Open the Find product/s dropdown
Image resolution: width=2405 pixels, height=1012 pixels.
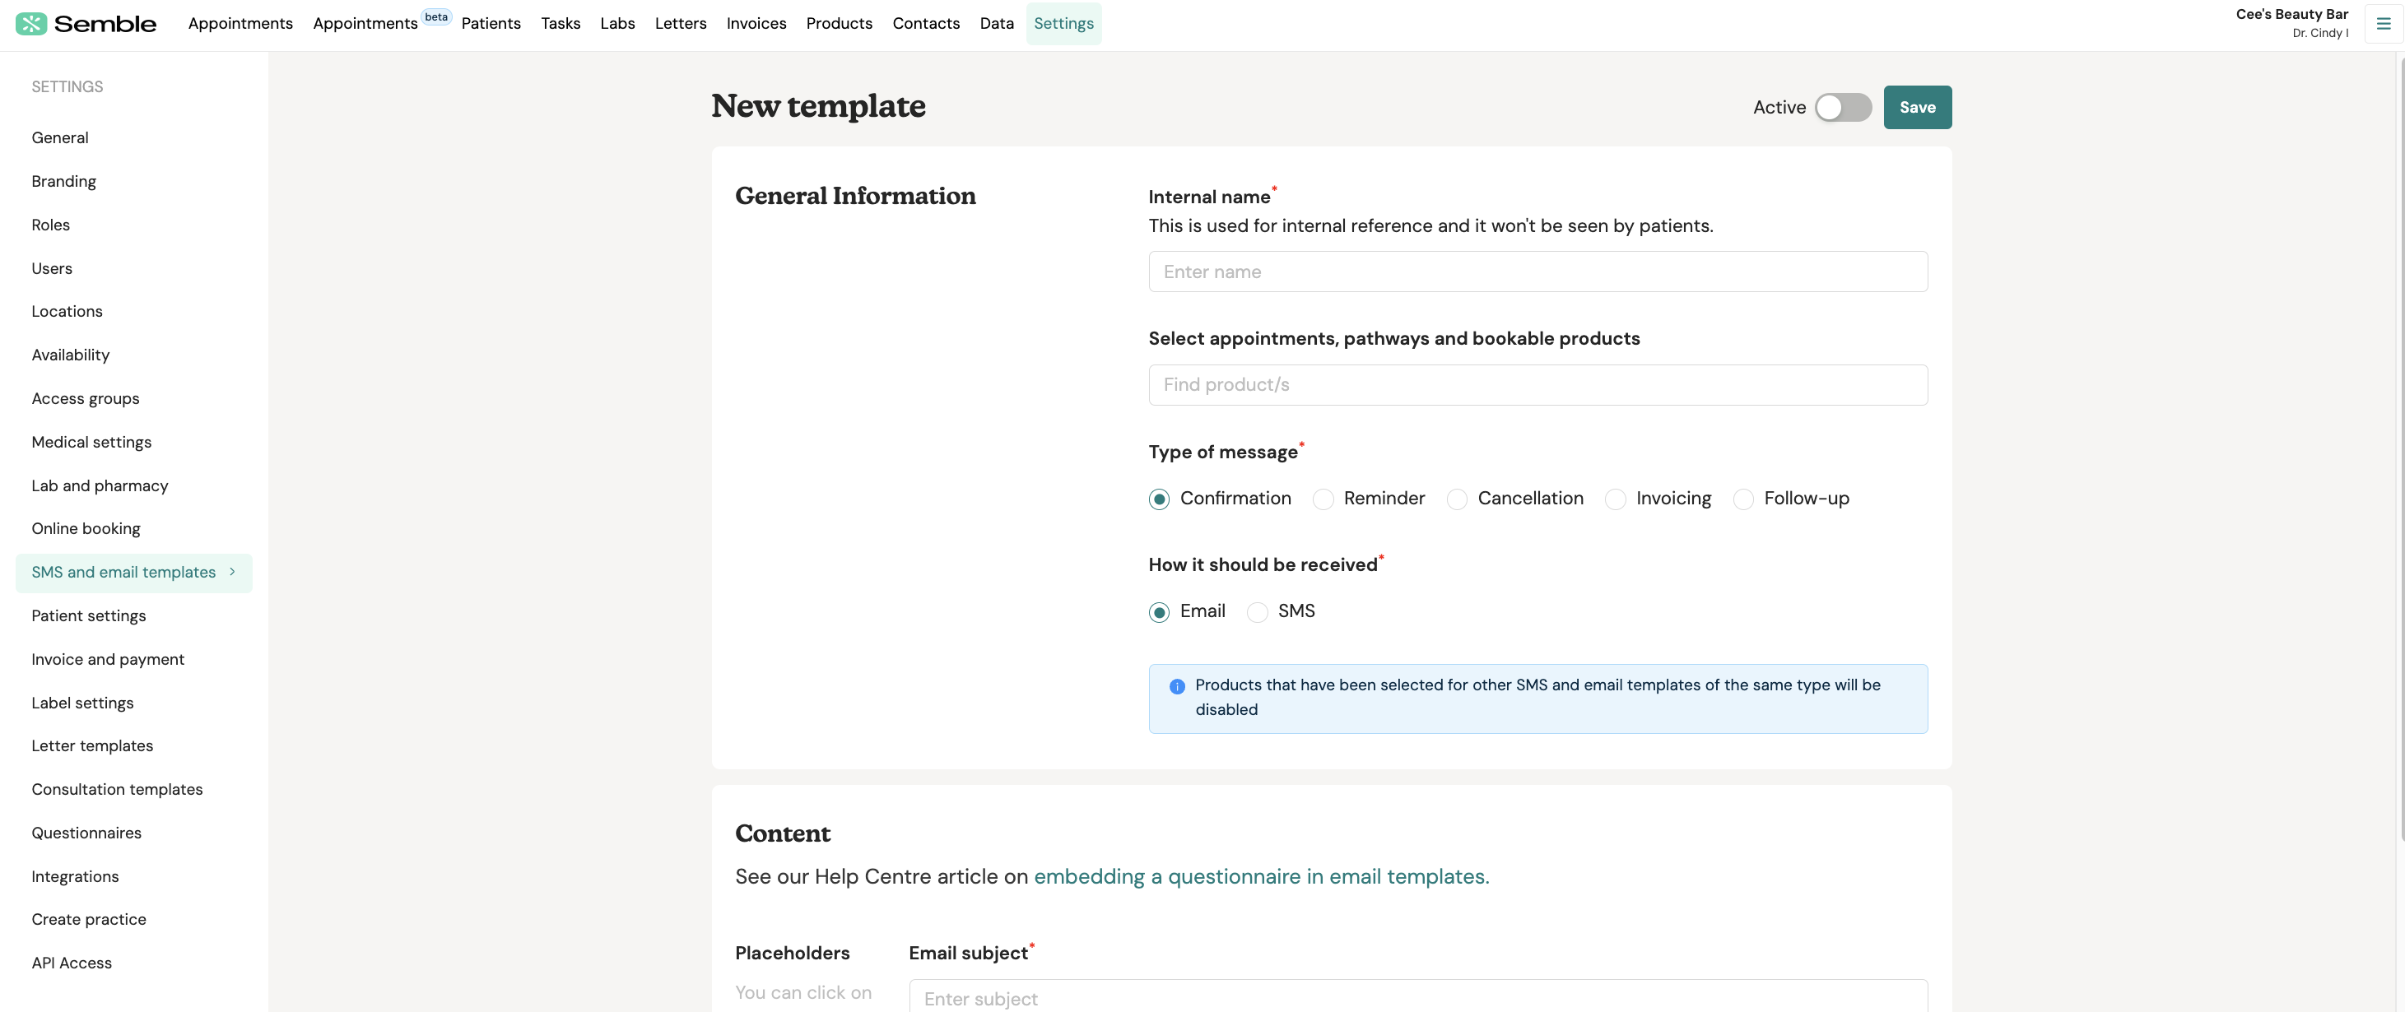point(1537,384)
